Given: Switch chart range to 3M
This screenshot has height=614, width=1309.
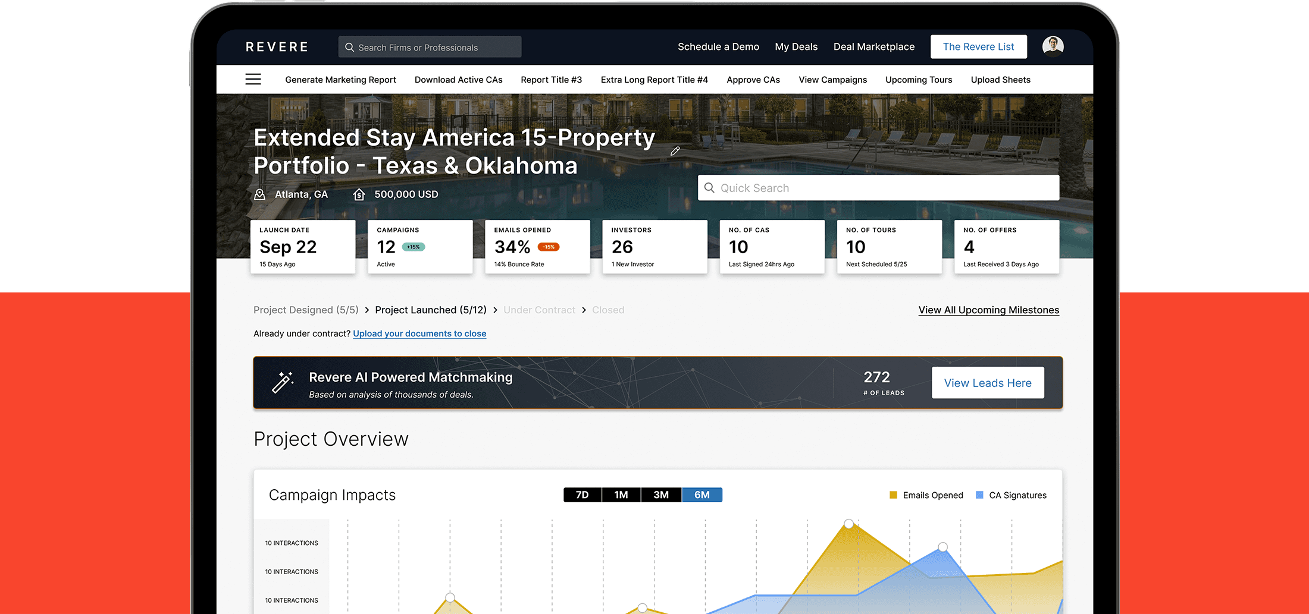Looking at the screenshot, I should pos(661,495).
